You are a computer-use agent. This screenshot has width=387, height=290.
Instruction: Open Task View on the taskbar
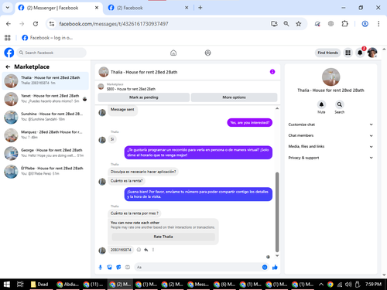20,285
